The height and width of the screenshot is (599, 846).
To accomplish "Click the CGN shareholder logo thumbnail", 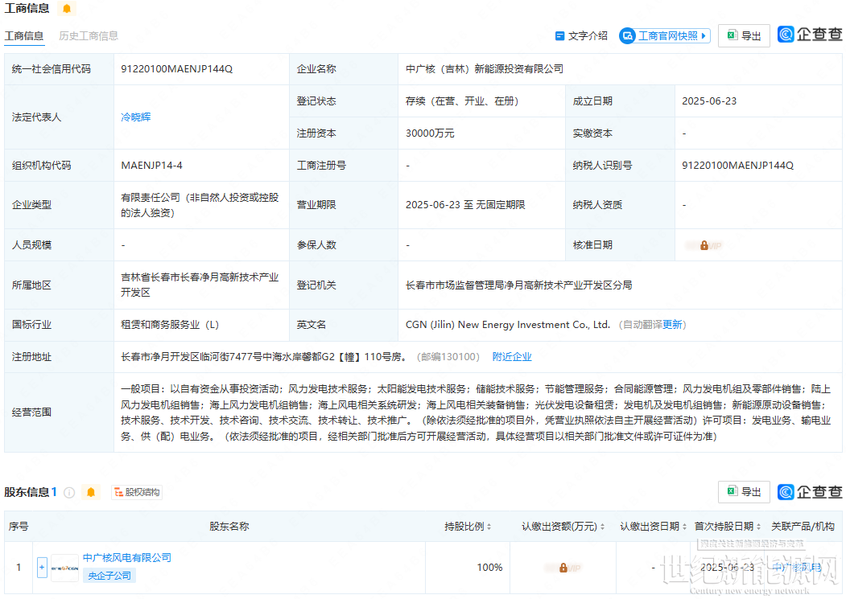I will (64, 568).
